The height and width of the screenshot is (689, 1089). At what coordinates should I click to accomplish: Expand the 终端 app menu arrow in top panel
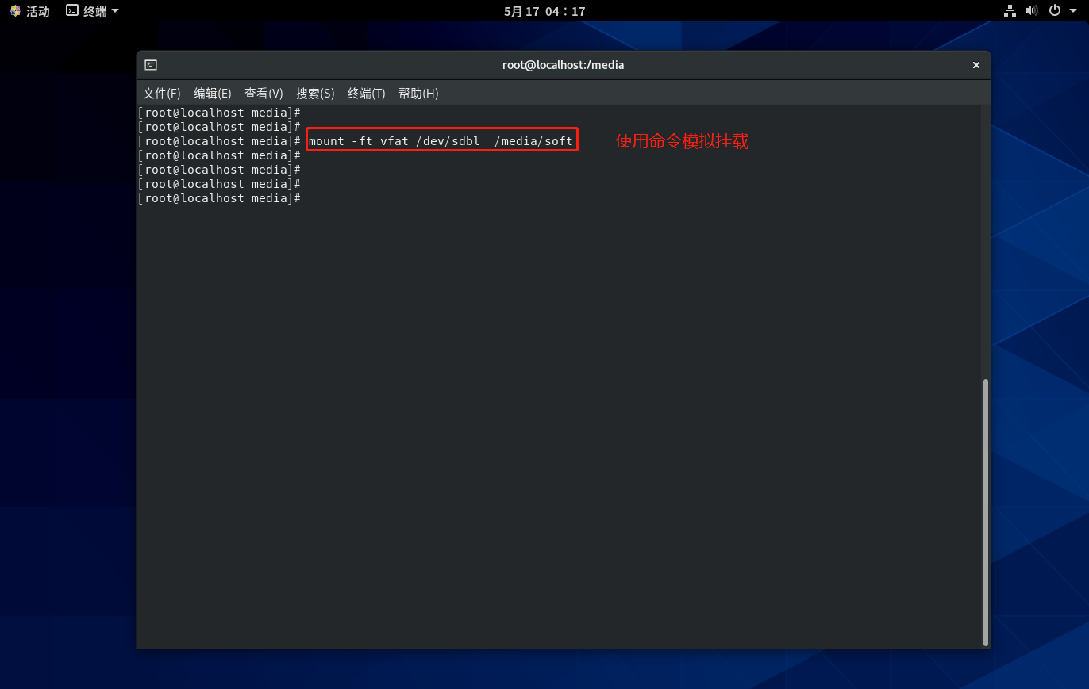click(115, 11)
